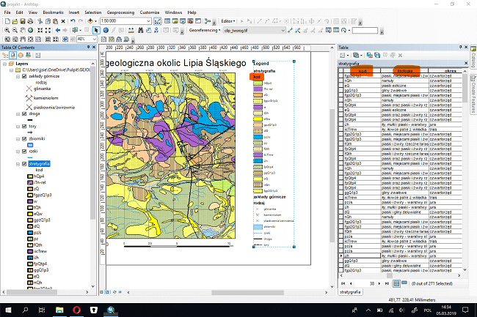Open the georeferencing View Link Table icon
477x317 pixels.
tap(336, 30)
